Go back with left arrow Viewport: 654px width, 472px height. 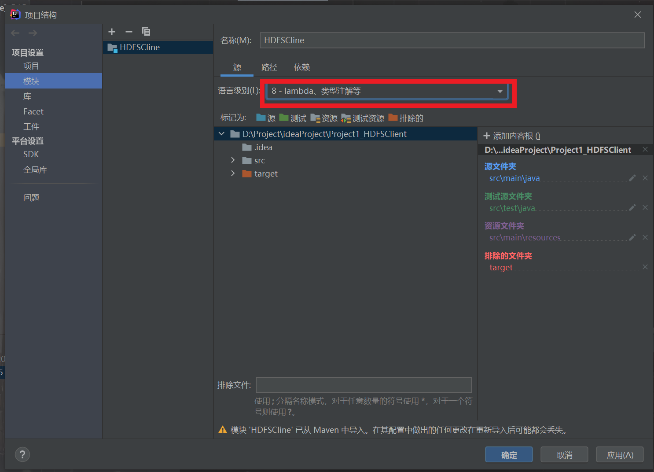click(x=15, y=33)
